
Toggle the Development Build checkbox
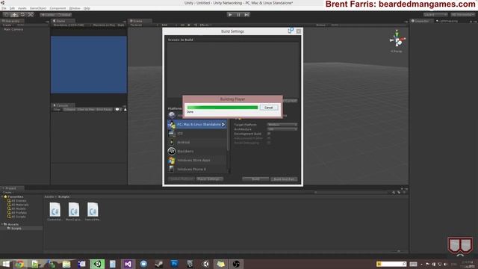click(269, 134)
